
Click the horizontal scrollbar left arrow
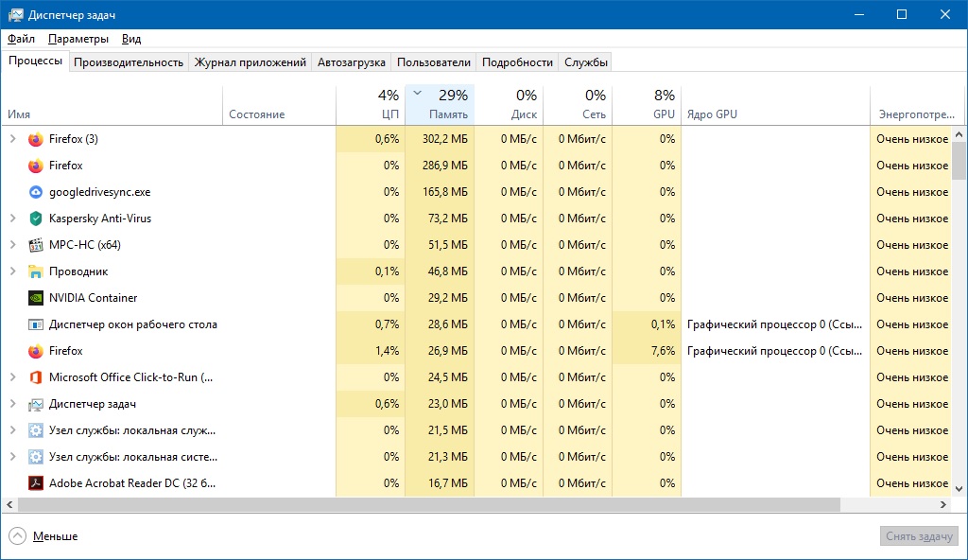(x=9, y=505)
